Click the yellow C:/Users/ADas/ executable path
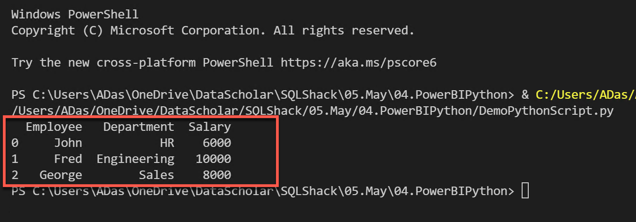Image resolution: width=636 pixels, height=222 pixels. point(585,95)
